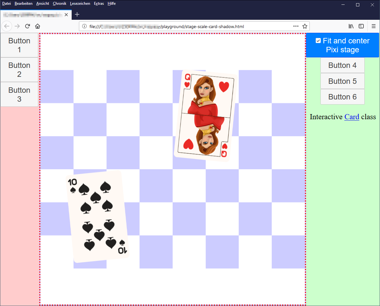Screen dimensions: 380x306
Task: Close the current browser tab
Action: (66, 15)
